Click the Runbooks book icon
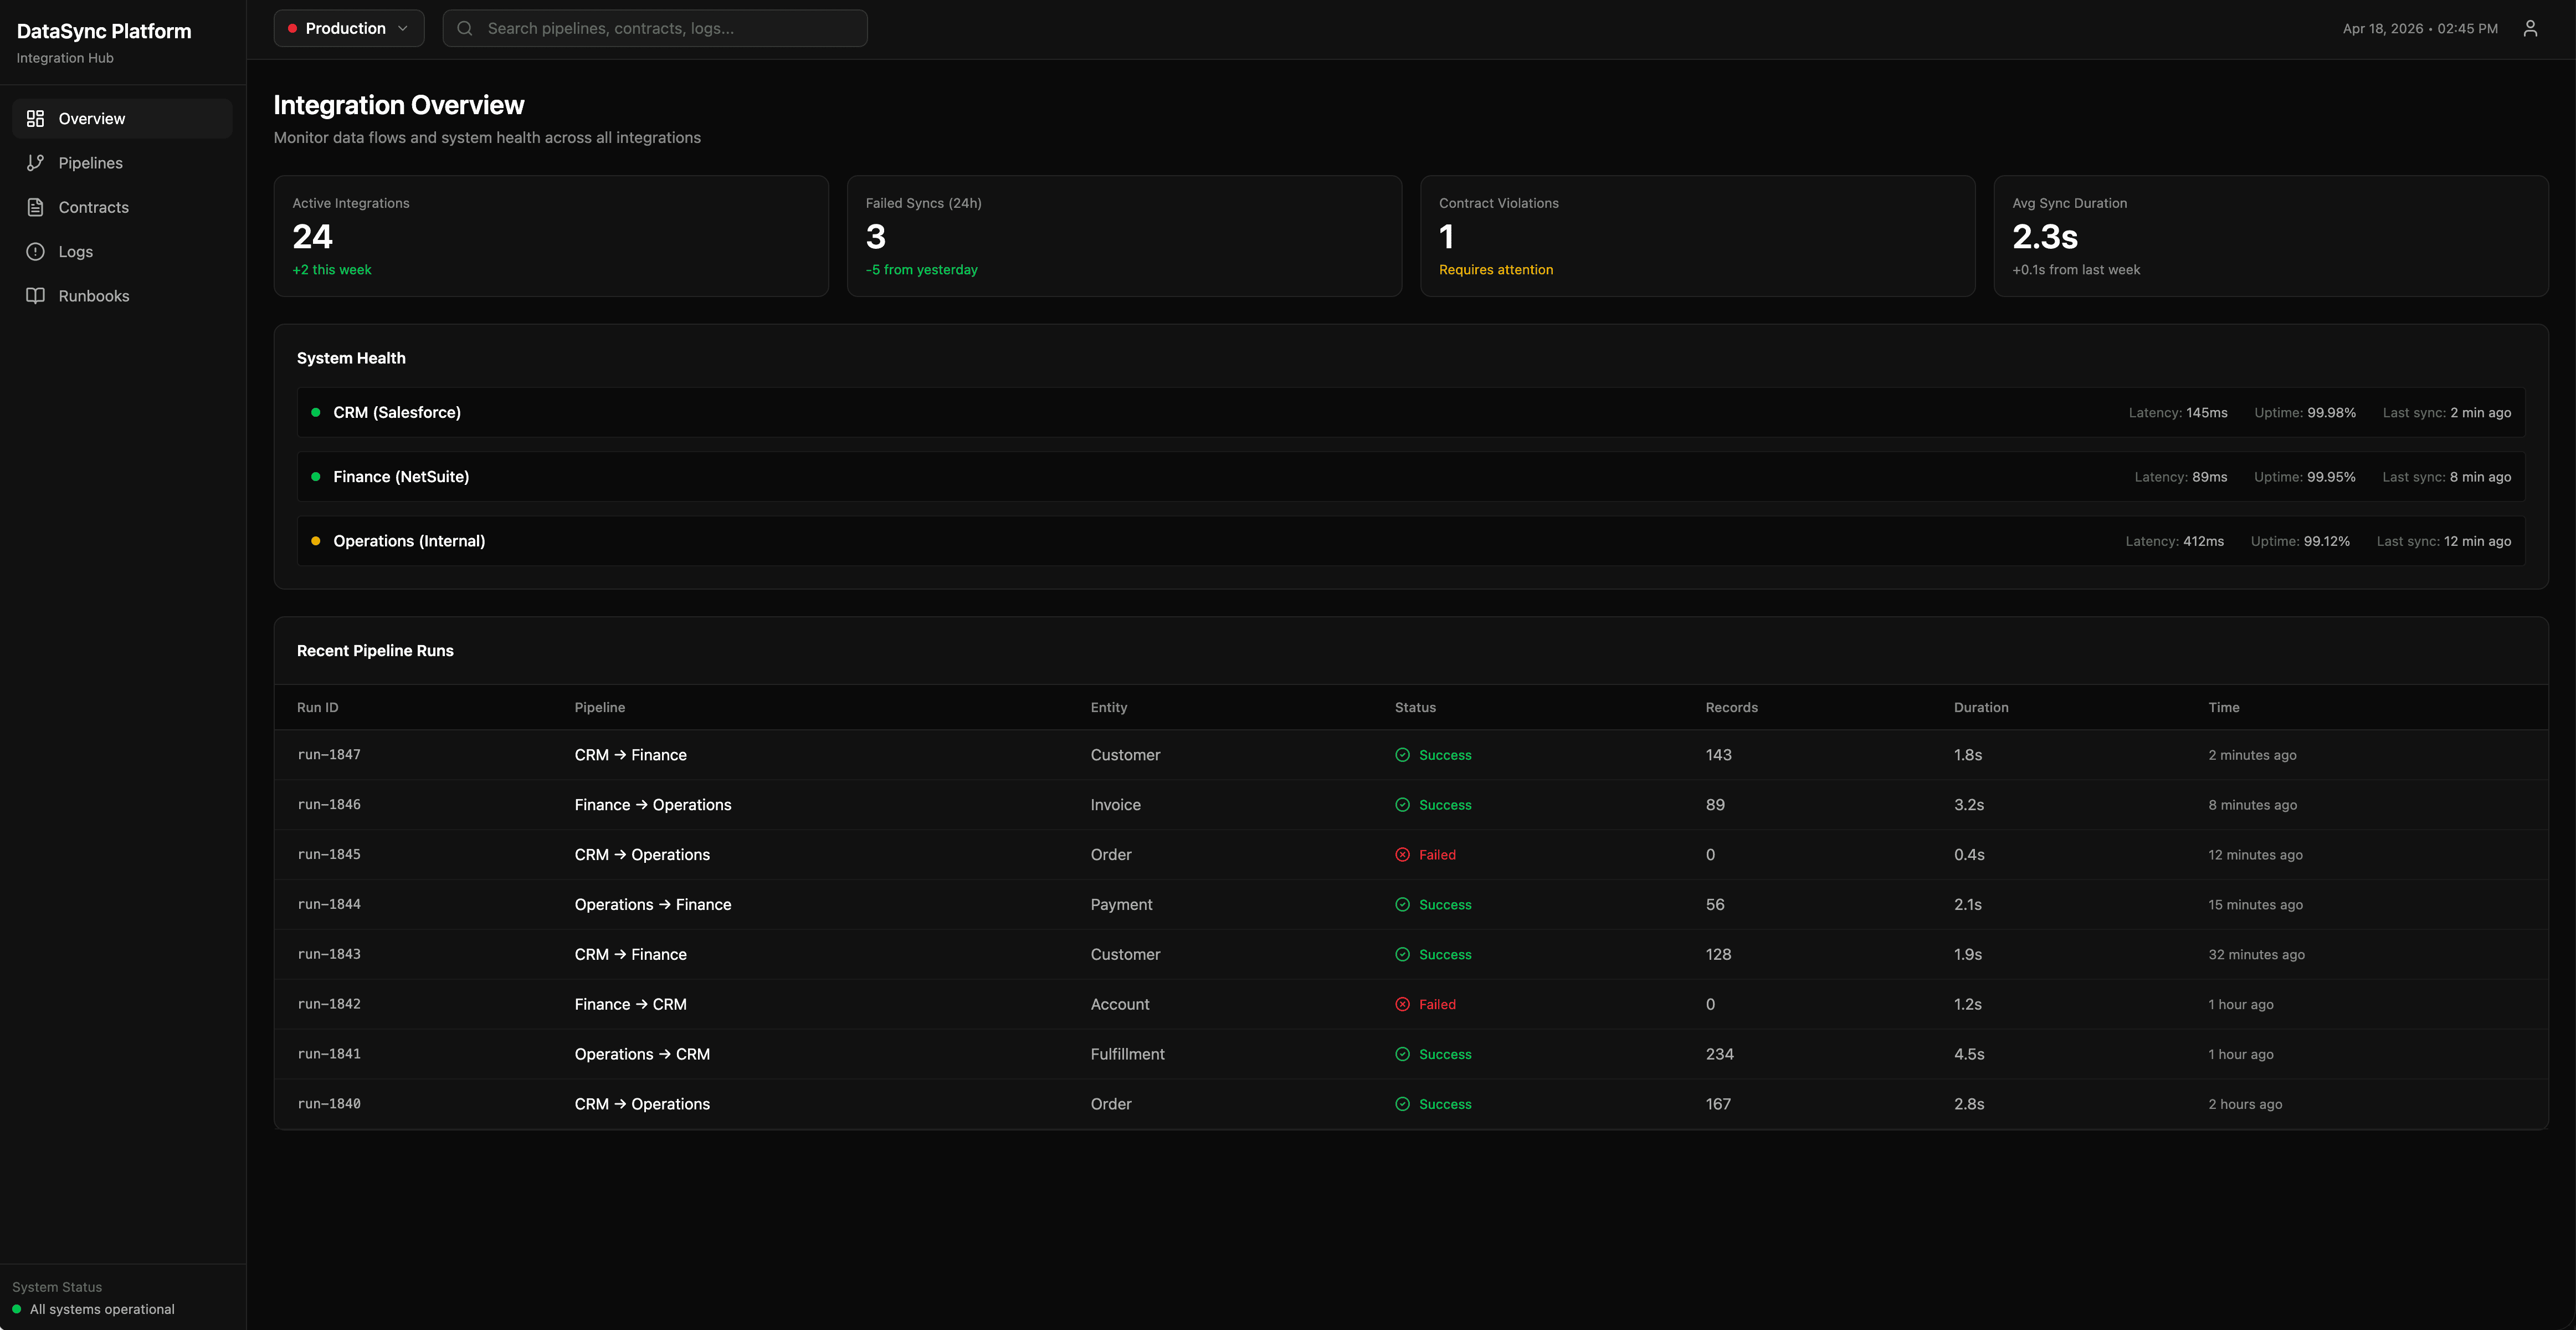The image size is (2576, 1330). tap(35, 296)
